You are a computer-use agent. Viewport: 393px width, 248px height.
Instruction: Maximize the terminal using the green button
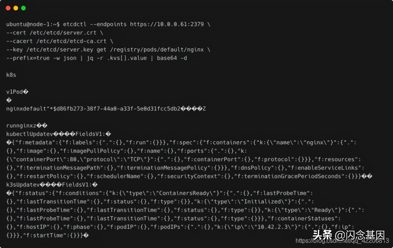pyautogui.click(x=24, y=8)
